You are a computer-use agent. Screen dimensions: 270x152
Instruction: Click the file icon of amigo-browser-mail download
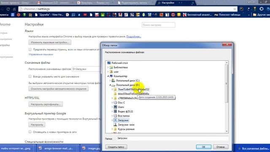click(40, 148)
